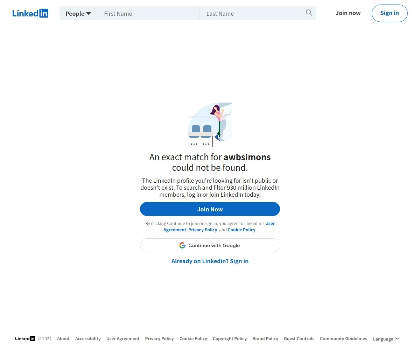Click the illustration of woman at desk
420x350 pixels.
coord(210,125)
